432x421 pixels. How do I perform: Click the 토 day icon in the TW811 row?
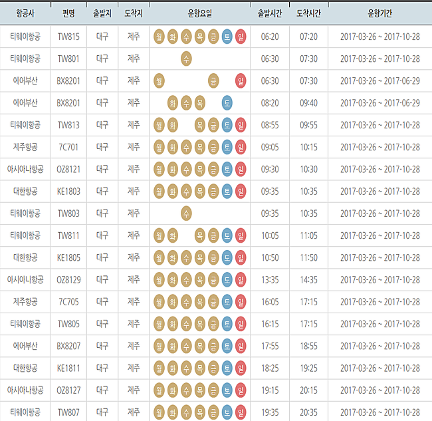click(x=227, y=235)
